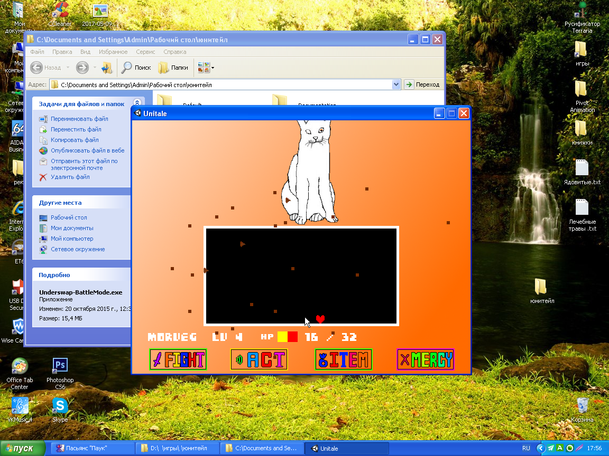Click the forward arrow button in Explorer

(82, 68)
